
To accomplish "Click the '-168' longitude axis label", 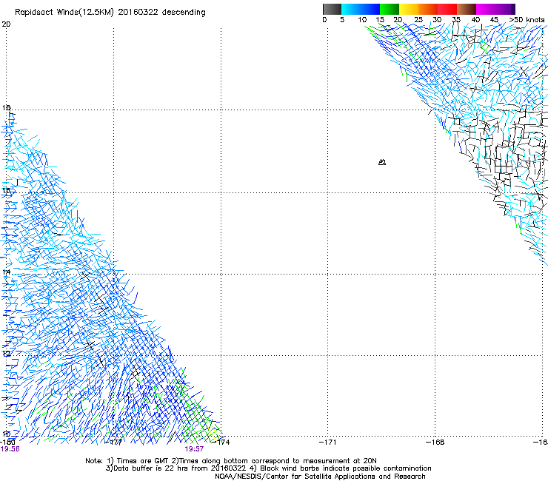I will point(435,443).
